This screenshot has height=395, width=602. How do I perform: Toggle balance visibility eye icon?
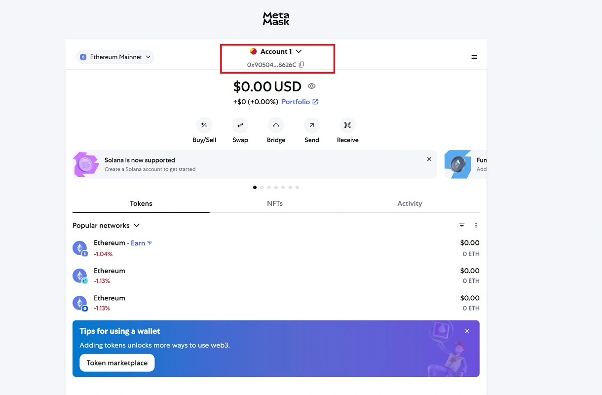point(311,86)
